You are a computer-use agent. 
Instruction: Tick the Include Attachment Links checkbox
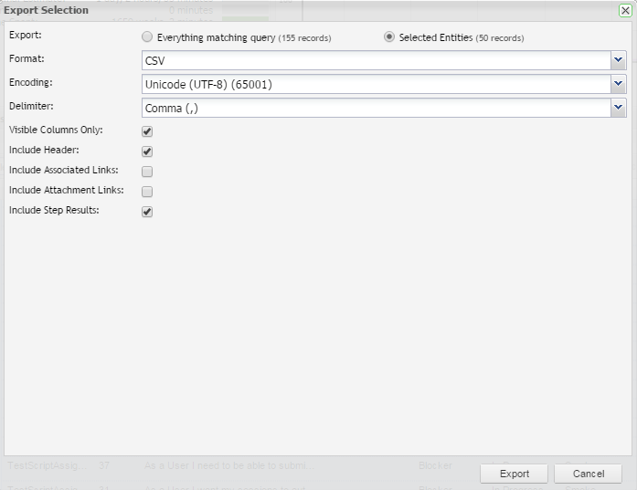147,192
